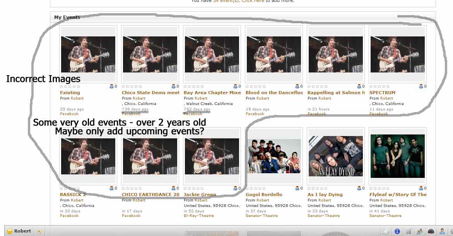This screenshot has width=453, height=236.
Task: Open the BASSICK 2 event title
Action: click(x=73, y=195)
